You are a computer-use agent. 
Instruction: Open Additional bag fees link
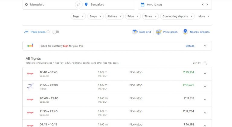click(82, 63)
